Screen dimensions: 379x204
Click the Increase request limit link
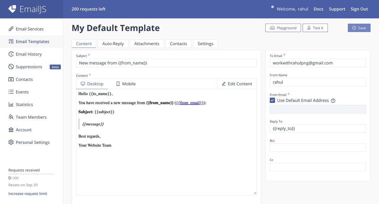pos(28,194)
